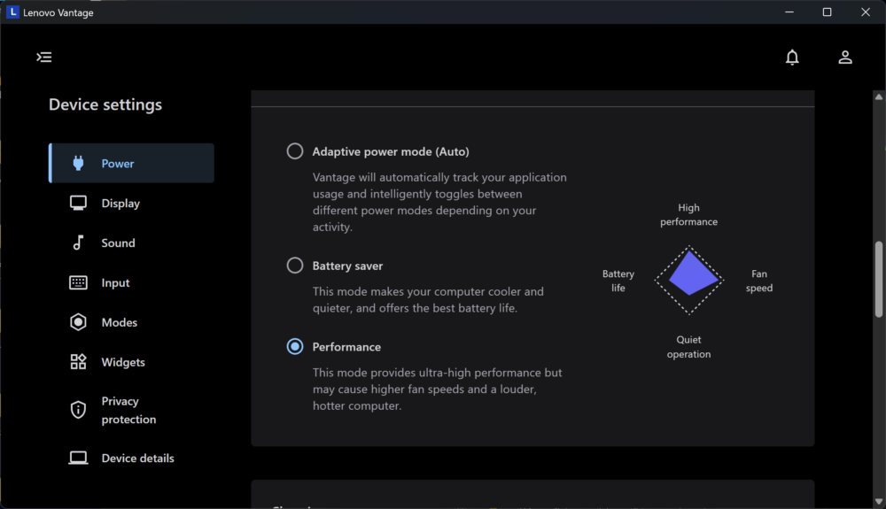Click the Fan speed chart label
Image resolution: width=886 pixels, height=509 pixels.
tap(759, 281)
